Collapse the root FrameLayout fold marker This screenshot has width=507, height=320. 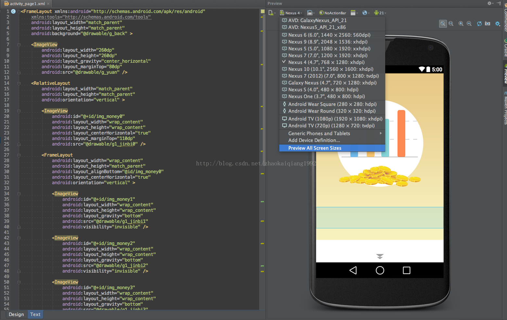click(19, 12)
